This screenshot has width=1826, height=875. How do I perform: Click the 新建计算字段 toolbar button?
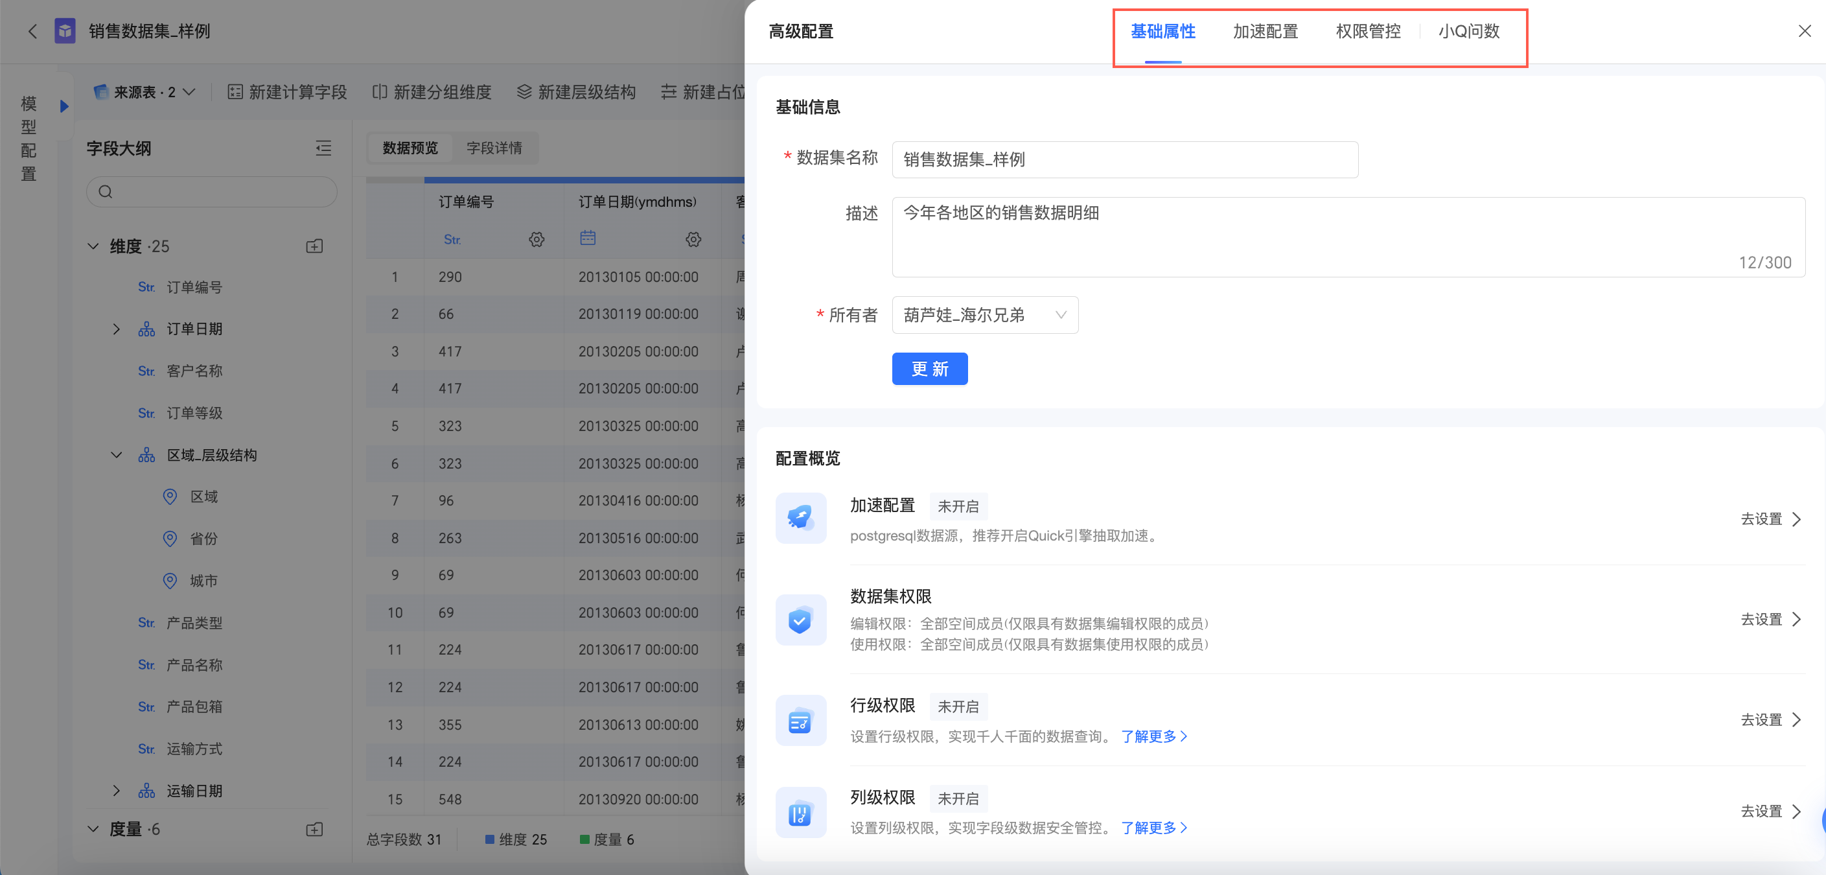(x=287, y=92)
